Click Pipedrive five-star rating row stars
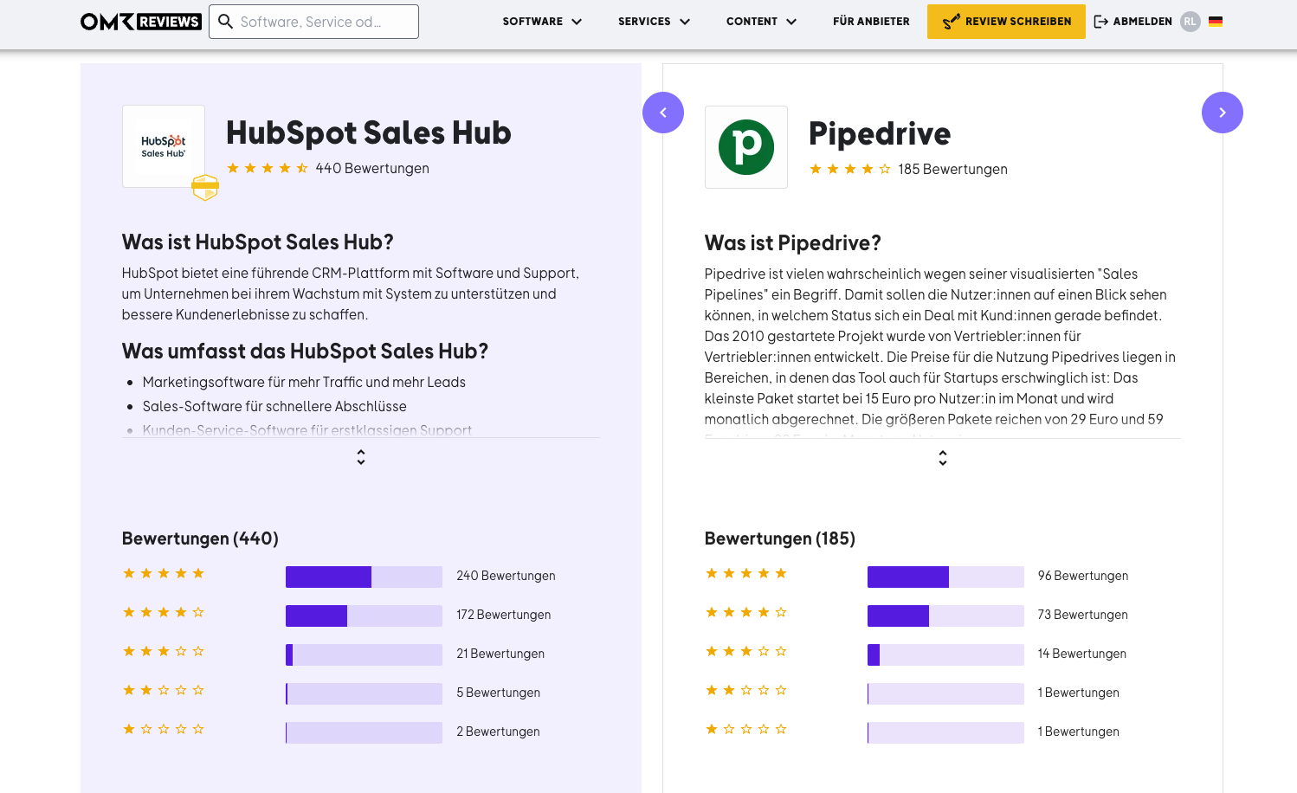1297x793 pixels. [746, 573]
